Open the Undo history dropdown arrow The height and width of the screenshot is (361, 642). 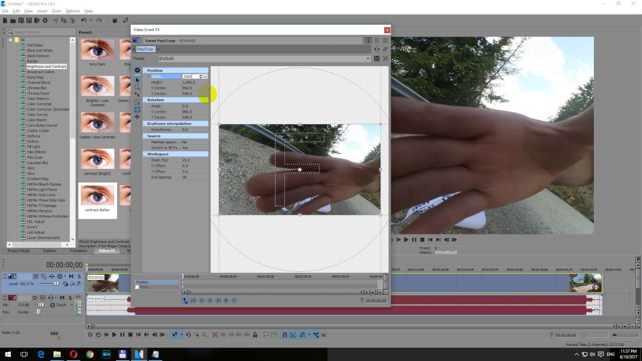coord(91,21)
